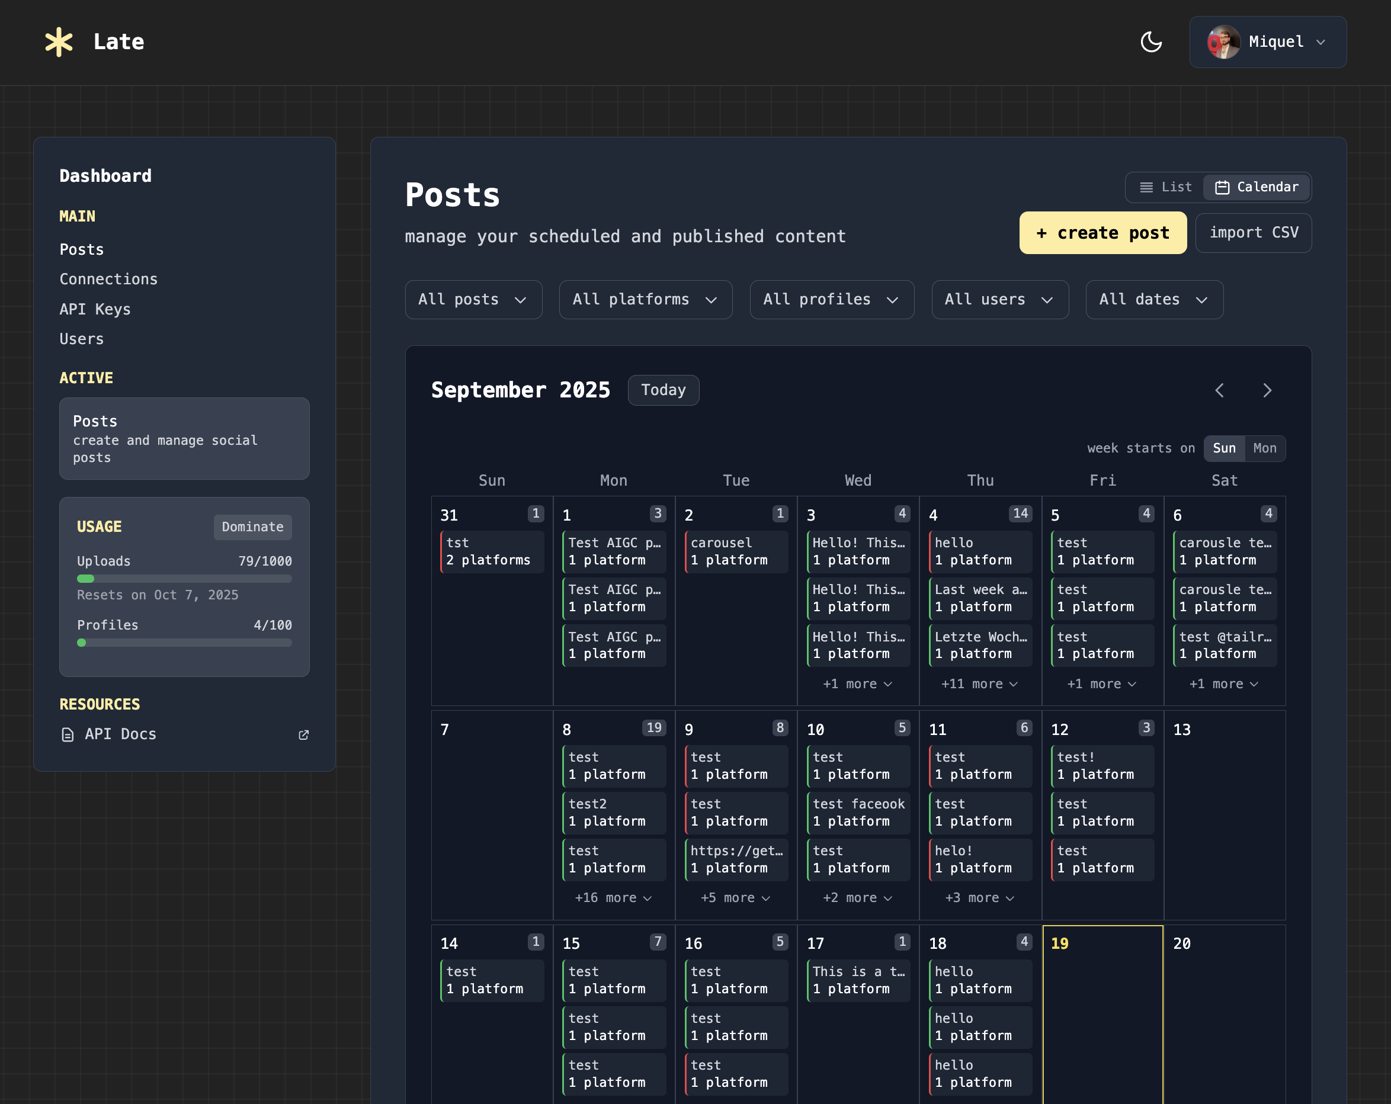Set week start to Sun
This screenshot has height=1104, width=1391.
[x=1224, y=448]
